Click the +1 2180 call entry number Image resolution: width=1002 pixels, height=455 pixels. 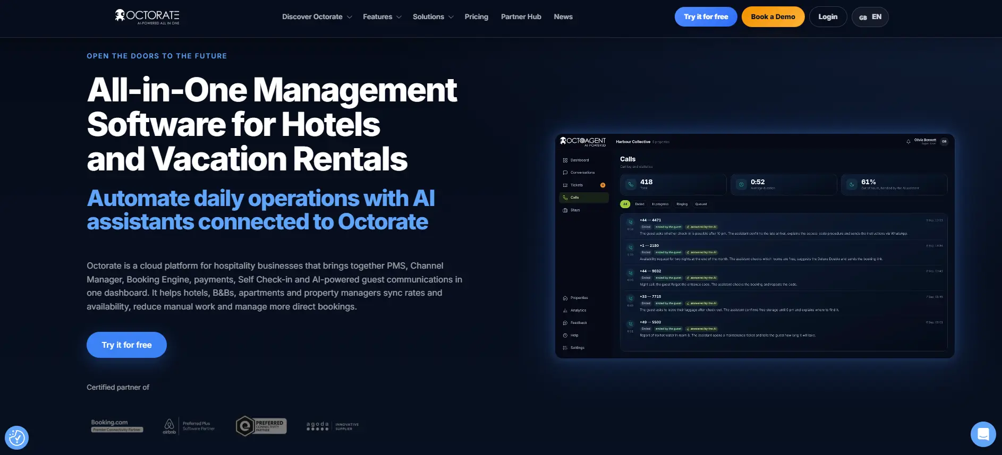tap(649, 246)
